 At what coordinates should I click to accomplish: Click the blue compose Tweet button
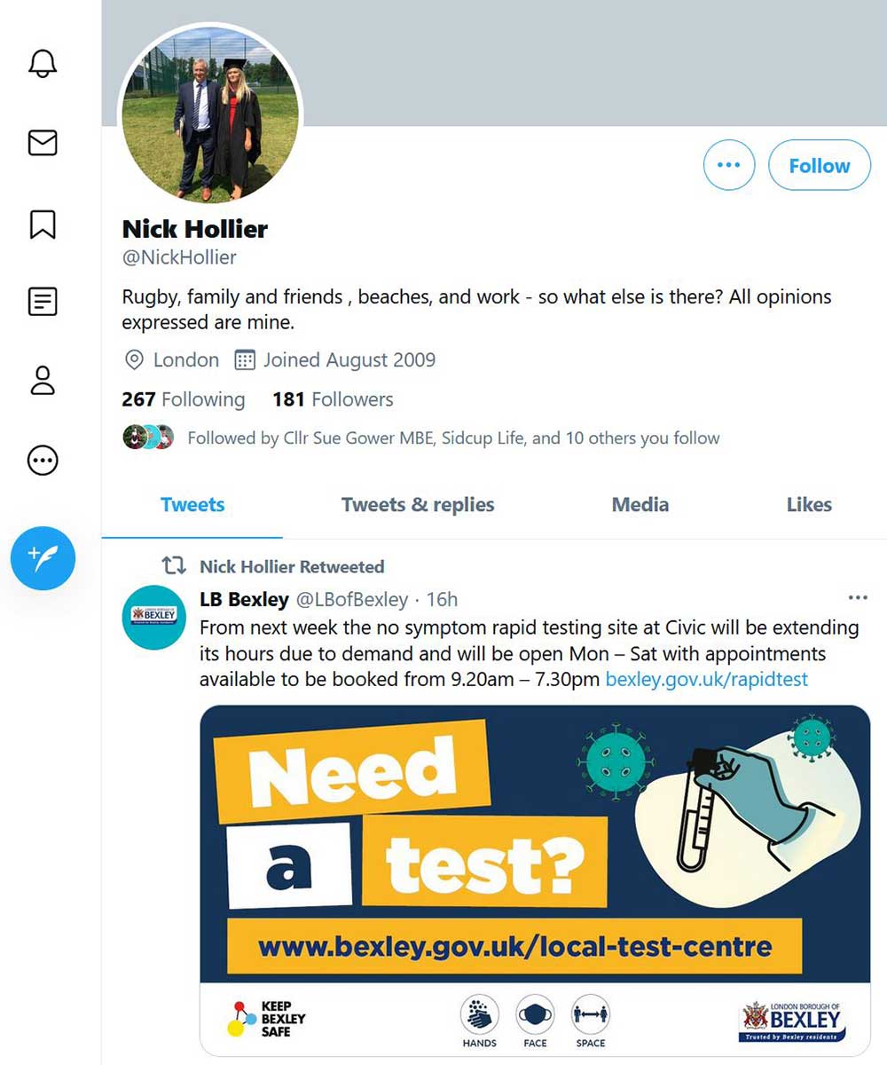pos(43,557)
